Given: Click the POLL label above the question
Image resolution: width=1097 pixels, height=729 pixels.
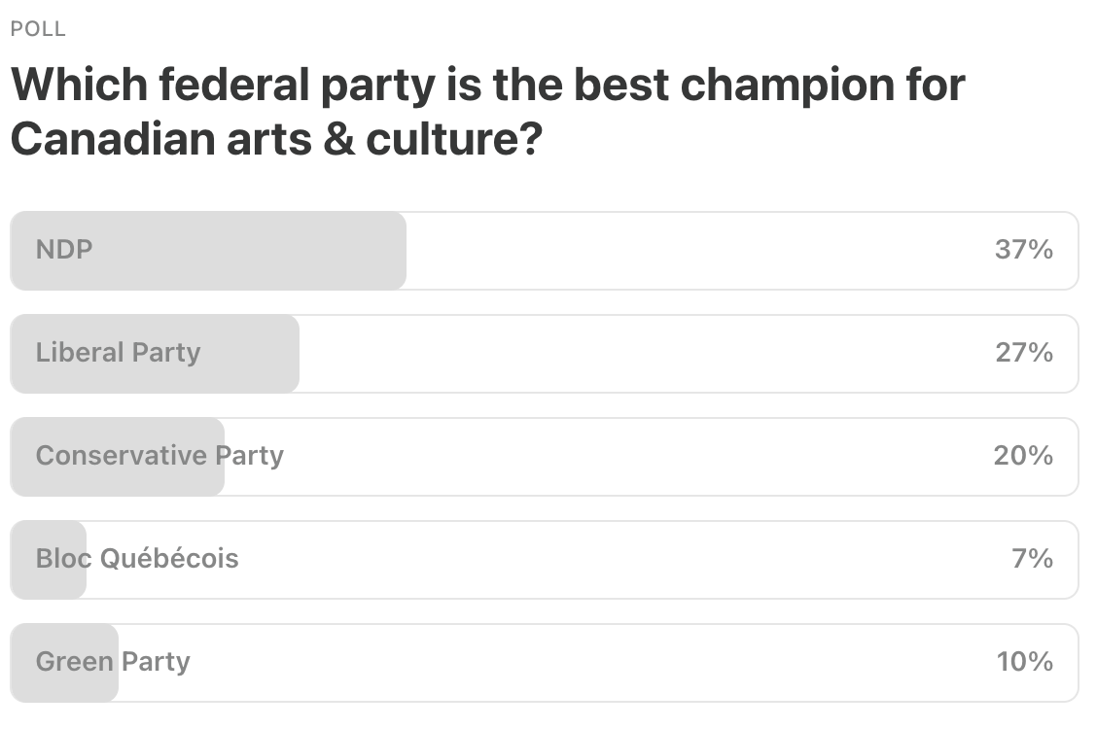Looking at the screenshot, I should (x=38, y=29).
